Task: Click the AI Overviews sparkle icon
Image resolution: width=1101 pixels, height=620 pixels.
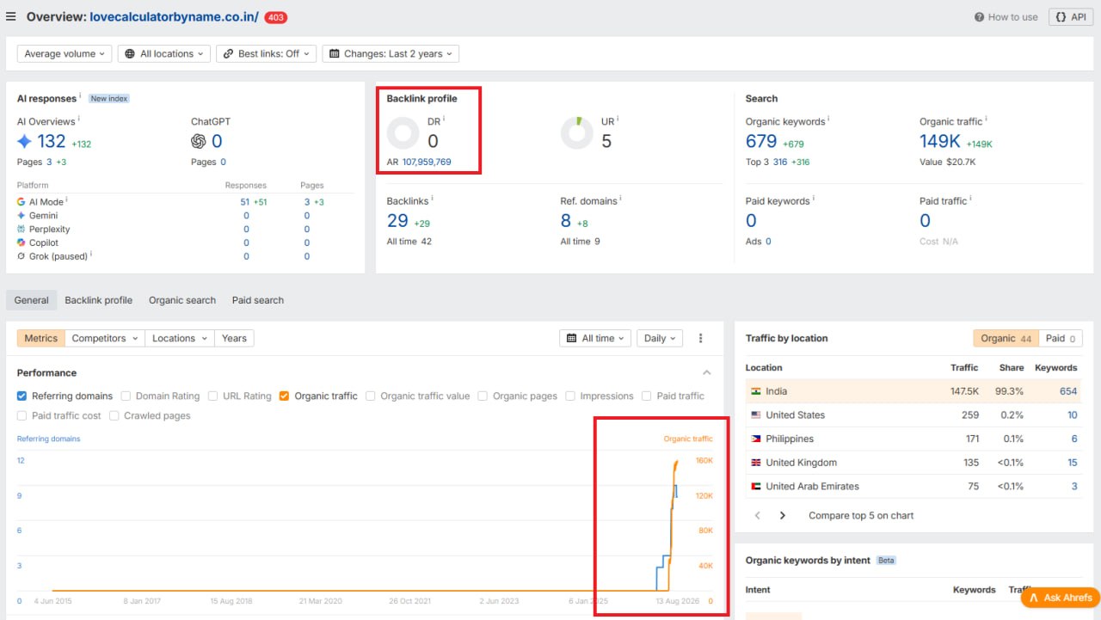Action: (x=25, y=141)
